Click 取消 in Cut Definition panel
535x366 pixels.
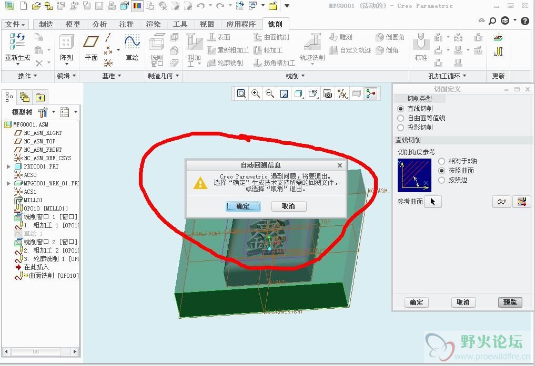pos(463,302)
